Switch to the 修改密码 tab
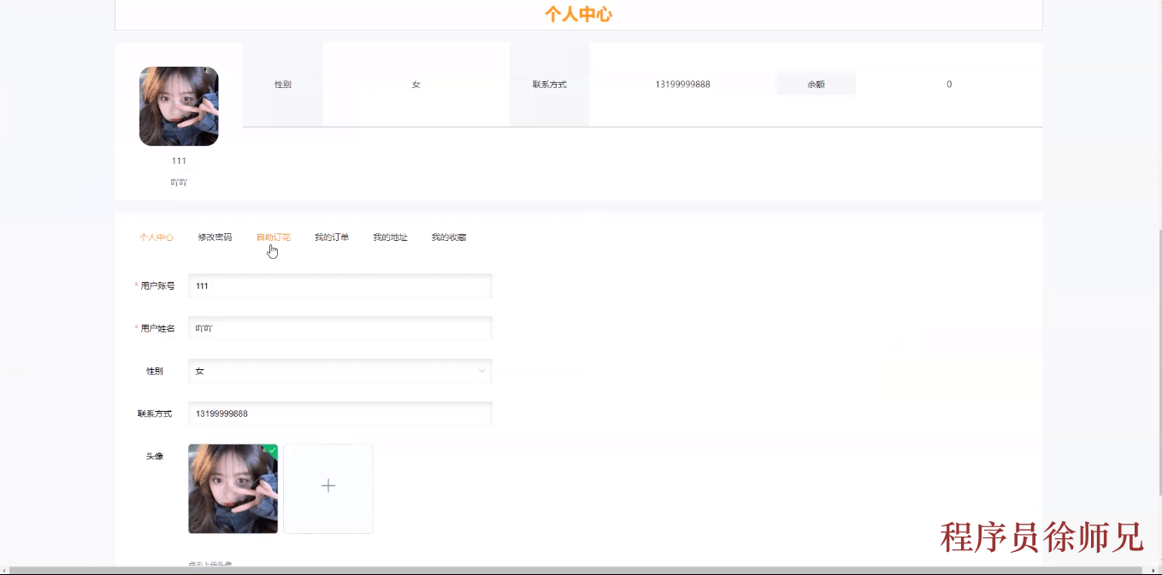The image size is (1162, 575). (x=214, y=237)
